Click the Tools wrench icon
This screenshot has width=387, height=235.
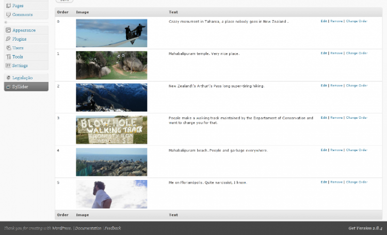pos(8,57)
